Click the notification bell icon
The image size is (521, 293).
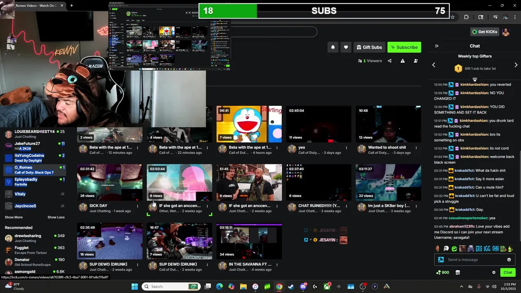tap(333, 47)
